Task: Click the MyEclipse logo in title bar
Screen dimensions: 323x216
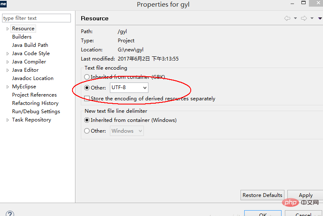Action: (x=3, y=4)
